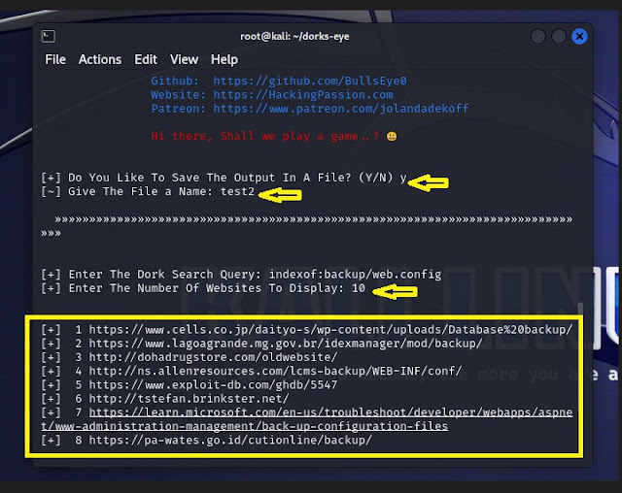Open the github.com/BullsEye0 link
This screenshot has width=622, height=493.
point(310,81)
